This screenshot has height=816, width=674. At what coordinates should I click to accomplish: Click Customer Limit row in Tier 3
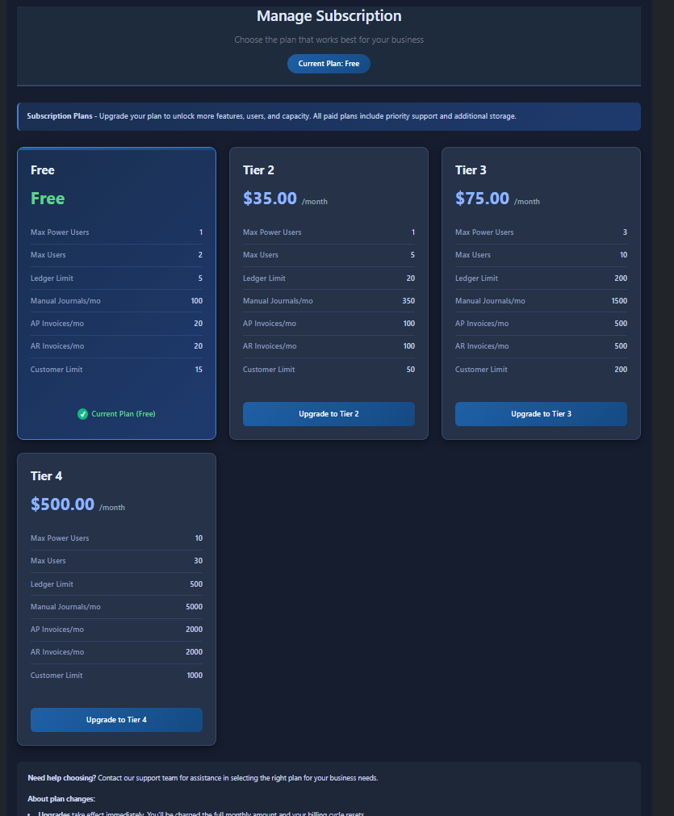coord(542,370)
